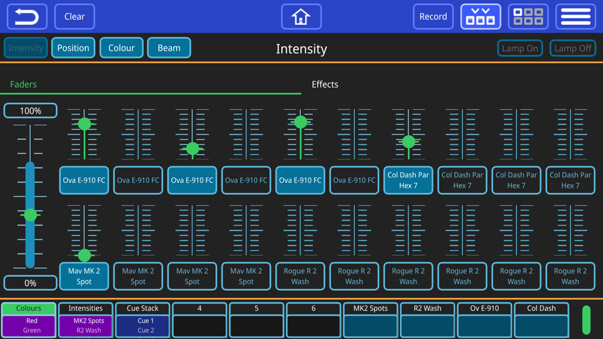The image size is (603, 339).
Task: Click the master intensity fader knob
Action: [30, 215]
